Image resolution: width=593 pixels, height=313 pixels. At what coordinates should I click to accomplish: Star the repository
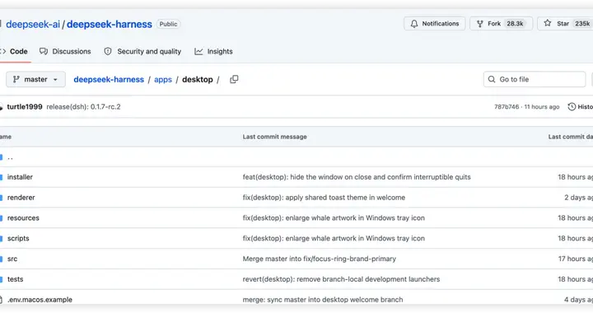pos(565,24)
